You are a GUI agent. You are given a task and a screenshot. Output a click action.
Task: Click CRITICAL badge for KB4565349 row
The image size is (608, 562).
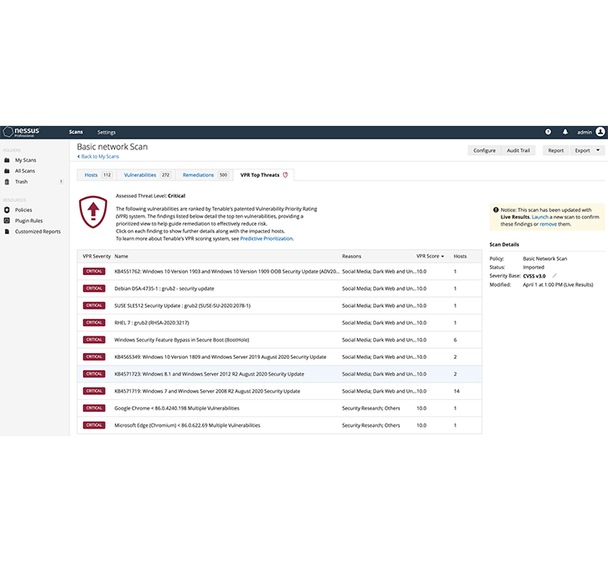[94, 356]
